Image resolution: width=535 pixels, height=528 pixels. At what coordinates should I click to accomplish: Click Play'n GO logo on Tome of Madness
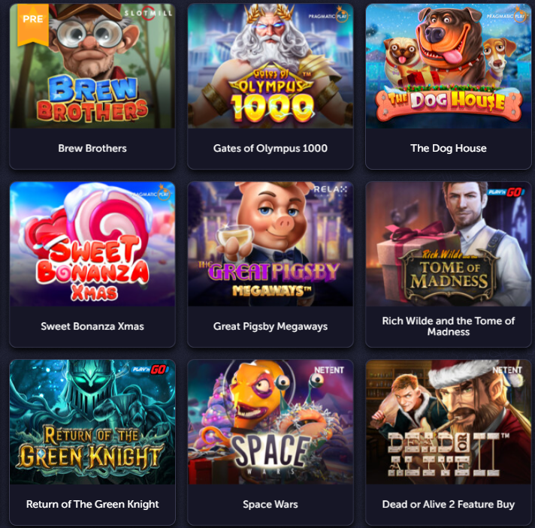(x=506, y=192)
